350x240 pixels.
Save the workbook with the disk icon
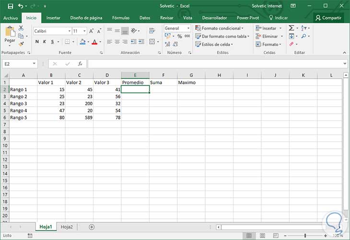click(x=10, y=6)
